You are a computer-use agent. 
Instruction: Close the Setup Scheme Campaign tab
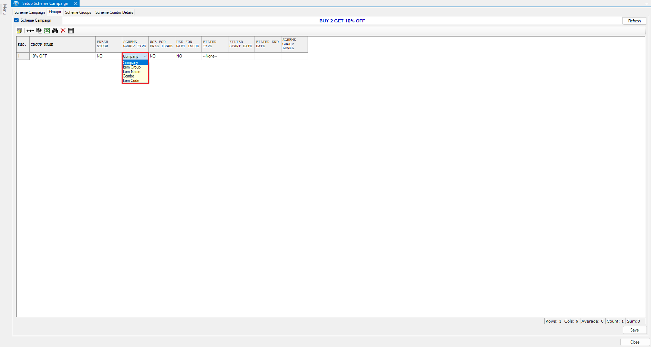[76, 3]
